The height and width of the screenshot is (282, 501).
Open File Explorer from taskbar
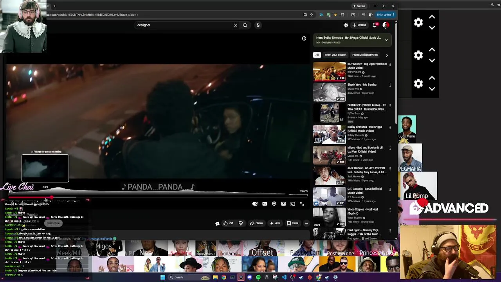click(215, 277)
